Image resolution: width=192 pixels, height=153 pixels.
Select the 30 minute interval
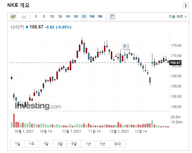tap(60, 17)
